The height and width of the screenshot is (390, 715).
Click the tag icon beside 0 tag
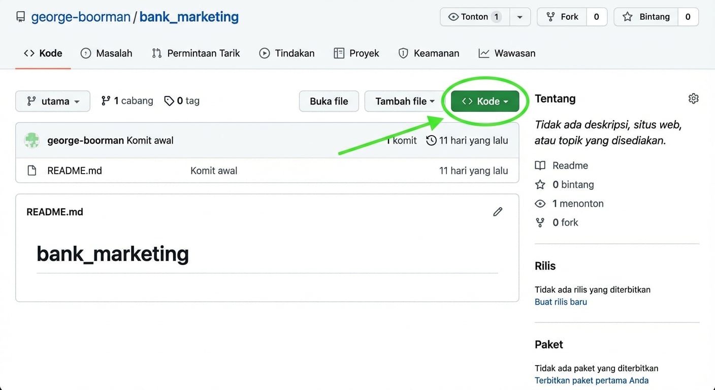(169, 101)
